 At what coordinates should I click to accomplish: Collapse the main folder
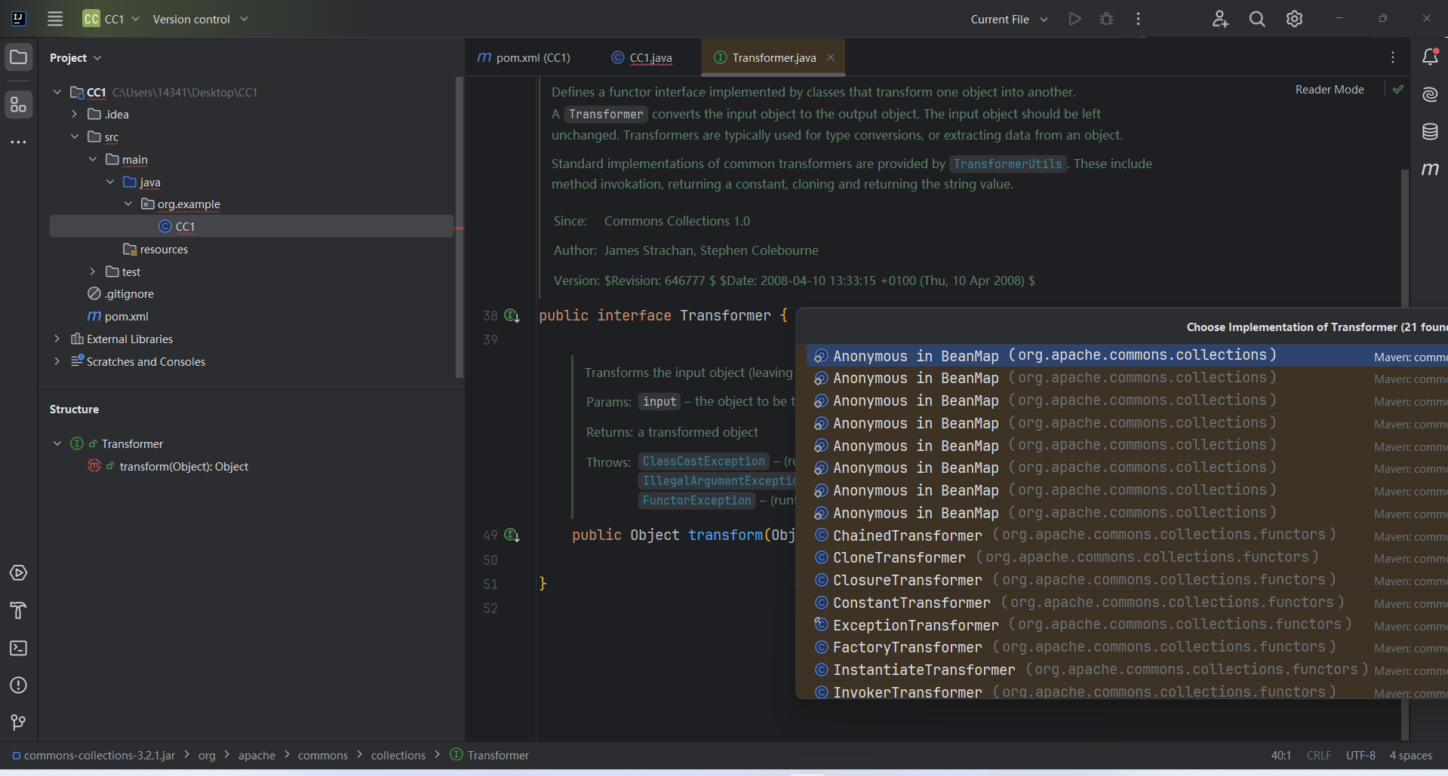tap(92, 159)
